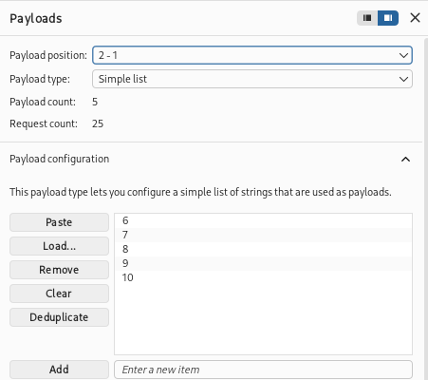Select payload item 6 in list
The height and width of the screenshot is (380, 428).
click(x=263, y=220)
